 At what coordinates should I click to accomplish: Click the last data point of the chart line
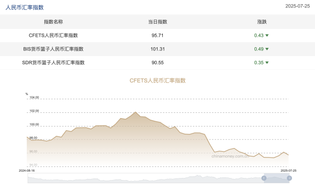coord(288,155)
